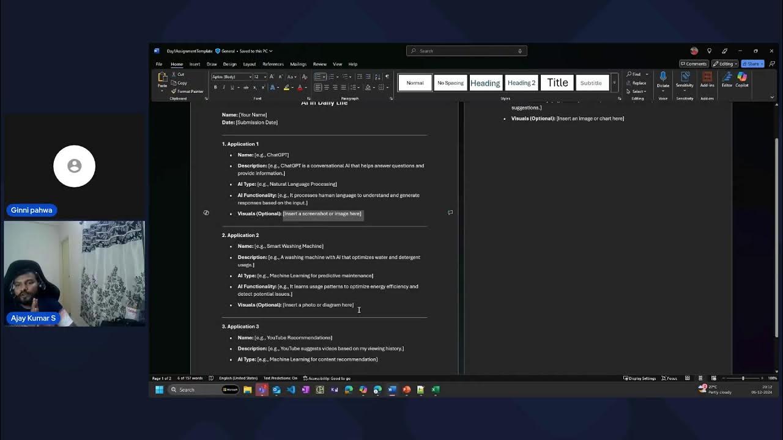This screenshot has width=783, height=440.
Task: Launch the Editor proofing pane
Action: tap(727, 79)
